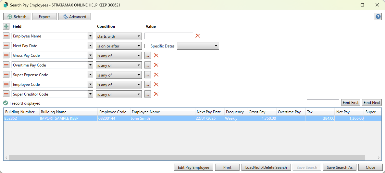
Task: Select the 'John Smith' cell in results
Action: [163, 118]
